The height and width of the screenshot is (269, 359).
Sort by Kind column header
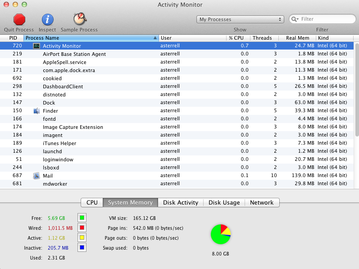(335, 38)
